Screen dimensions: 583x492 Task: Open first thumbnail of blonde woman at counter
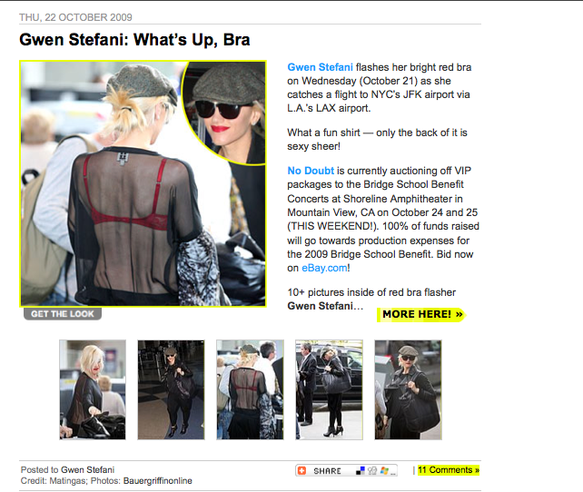93,389
